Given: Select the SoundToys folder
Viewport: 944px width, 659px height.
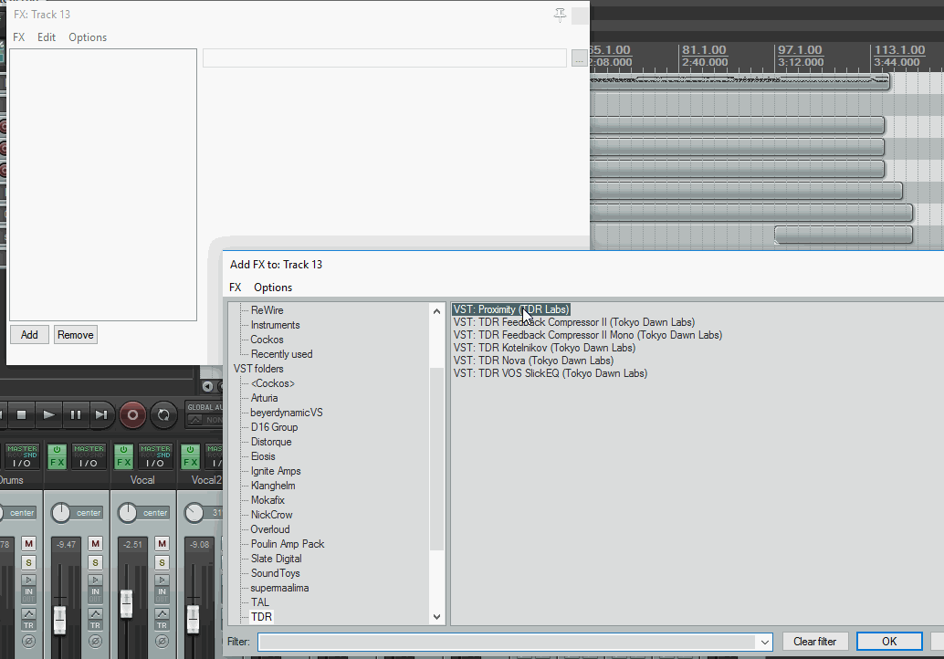Looking at the screenshot, I should 275,573.
